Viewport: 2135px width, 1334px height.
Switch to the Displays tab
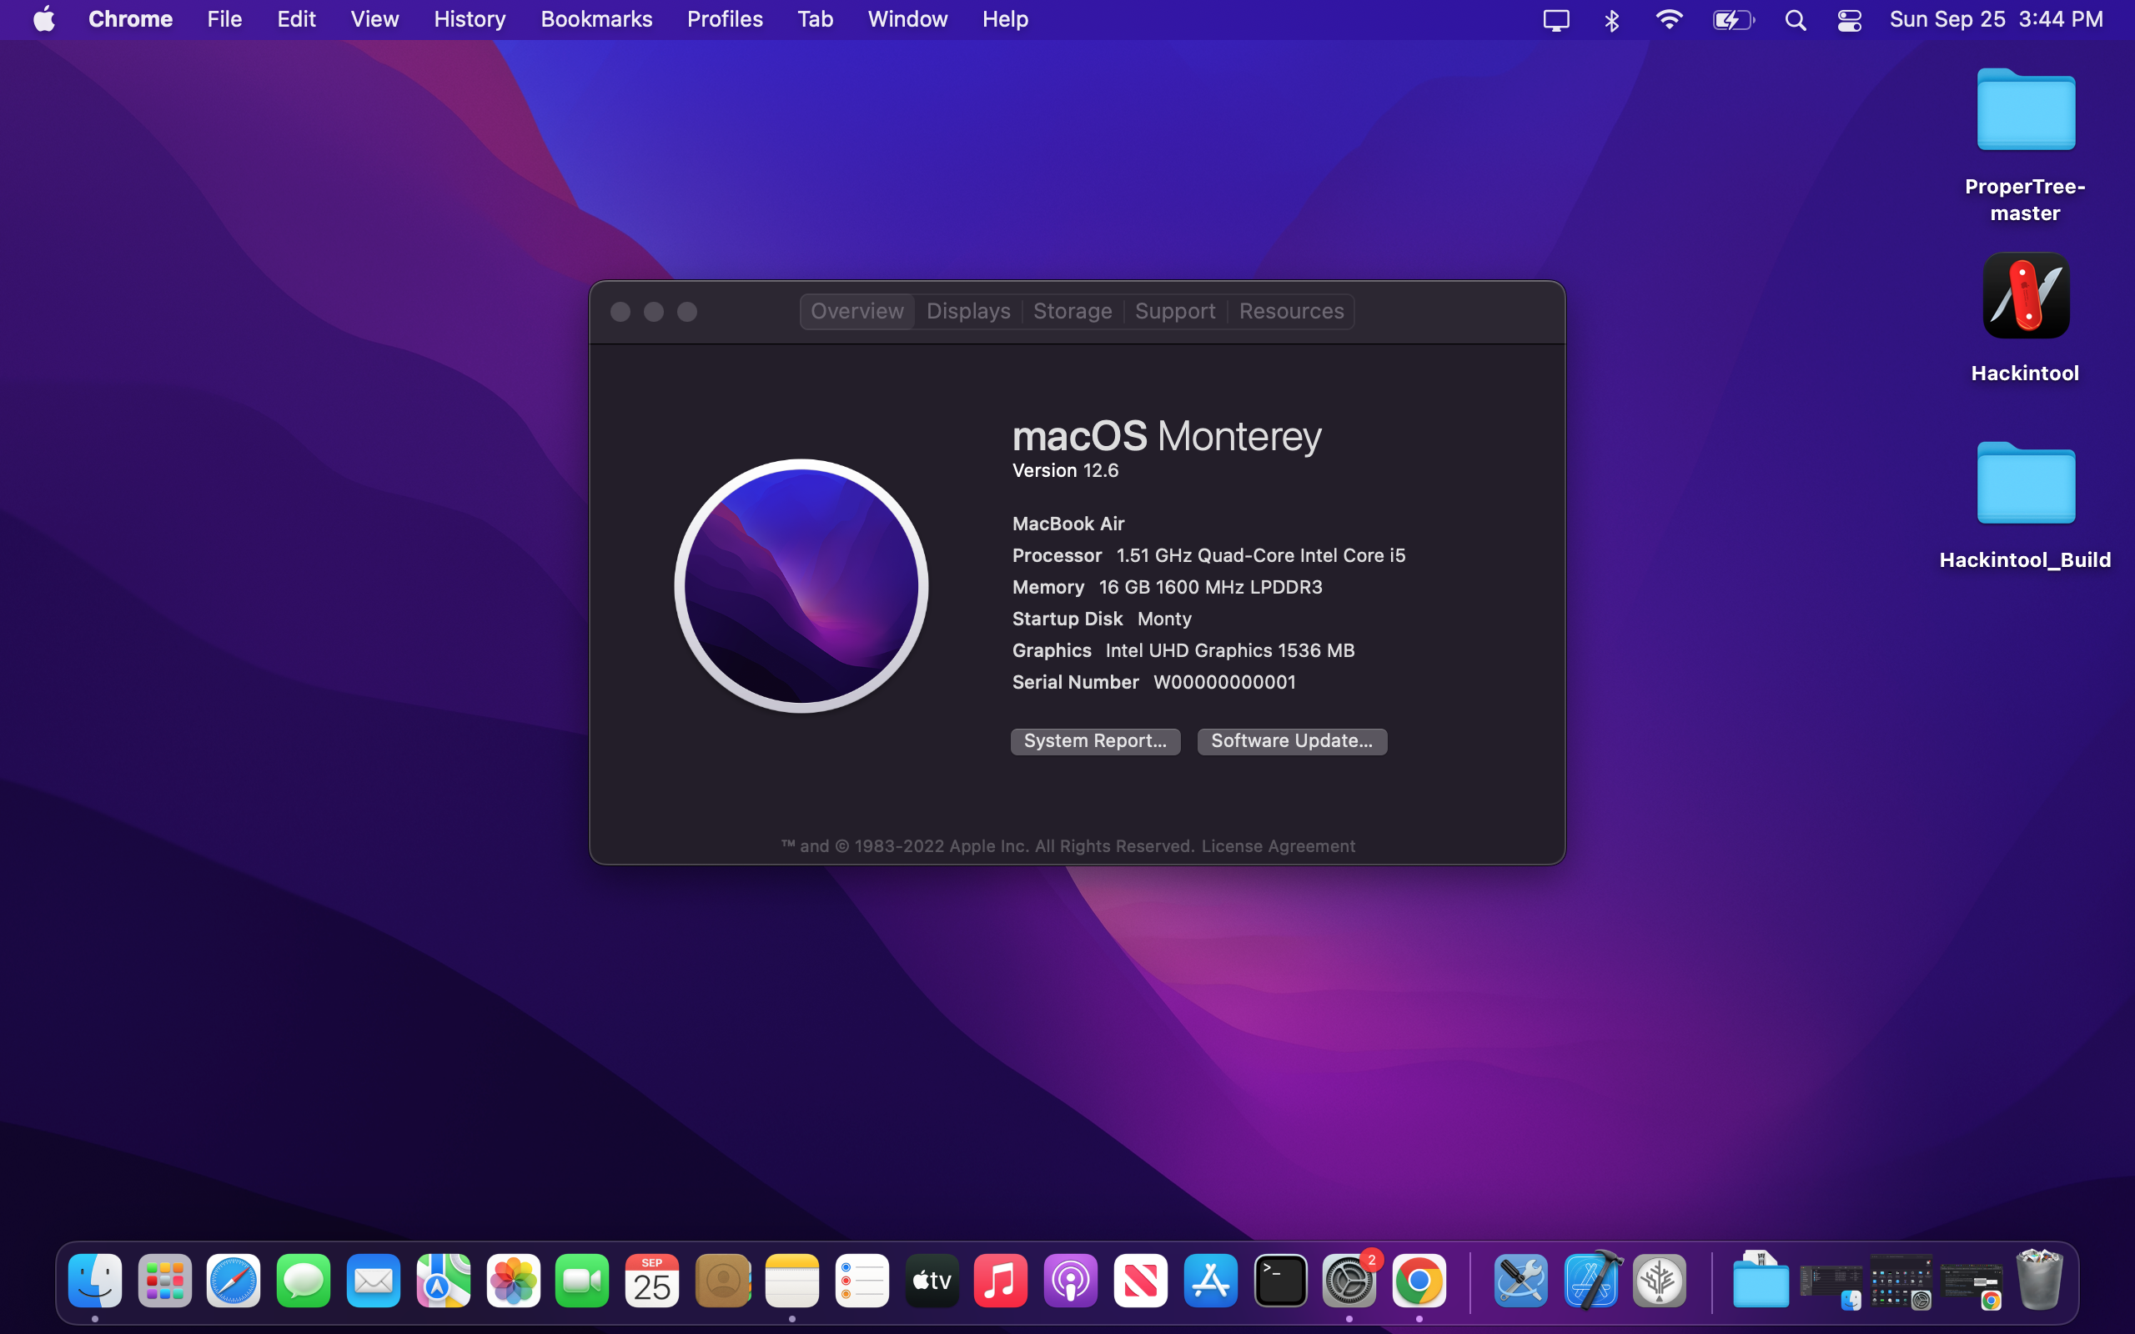click(x=967, y=312)
